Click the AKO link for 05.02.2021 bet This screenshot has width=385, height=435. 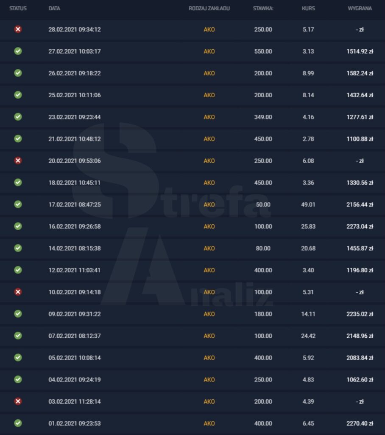coord(209,358)
